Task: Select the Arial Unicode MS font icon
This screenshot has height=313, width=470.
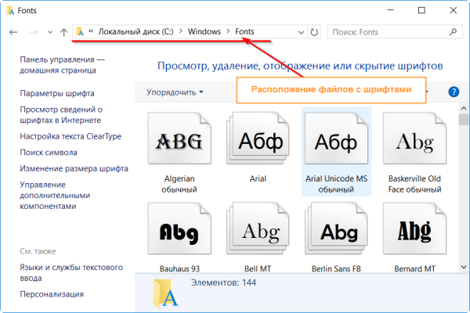Action: [336, 138]
